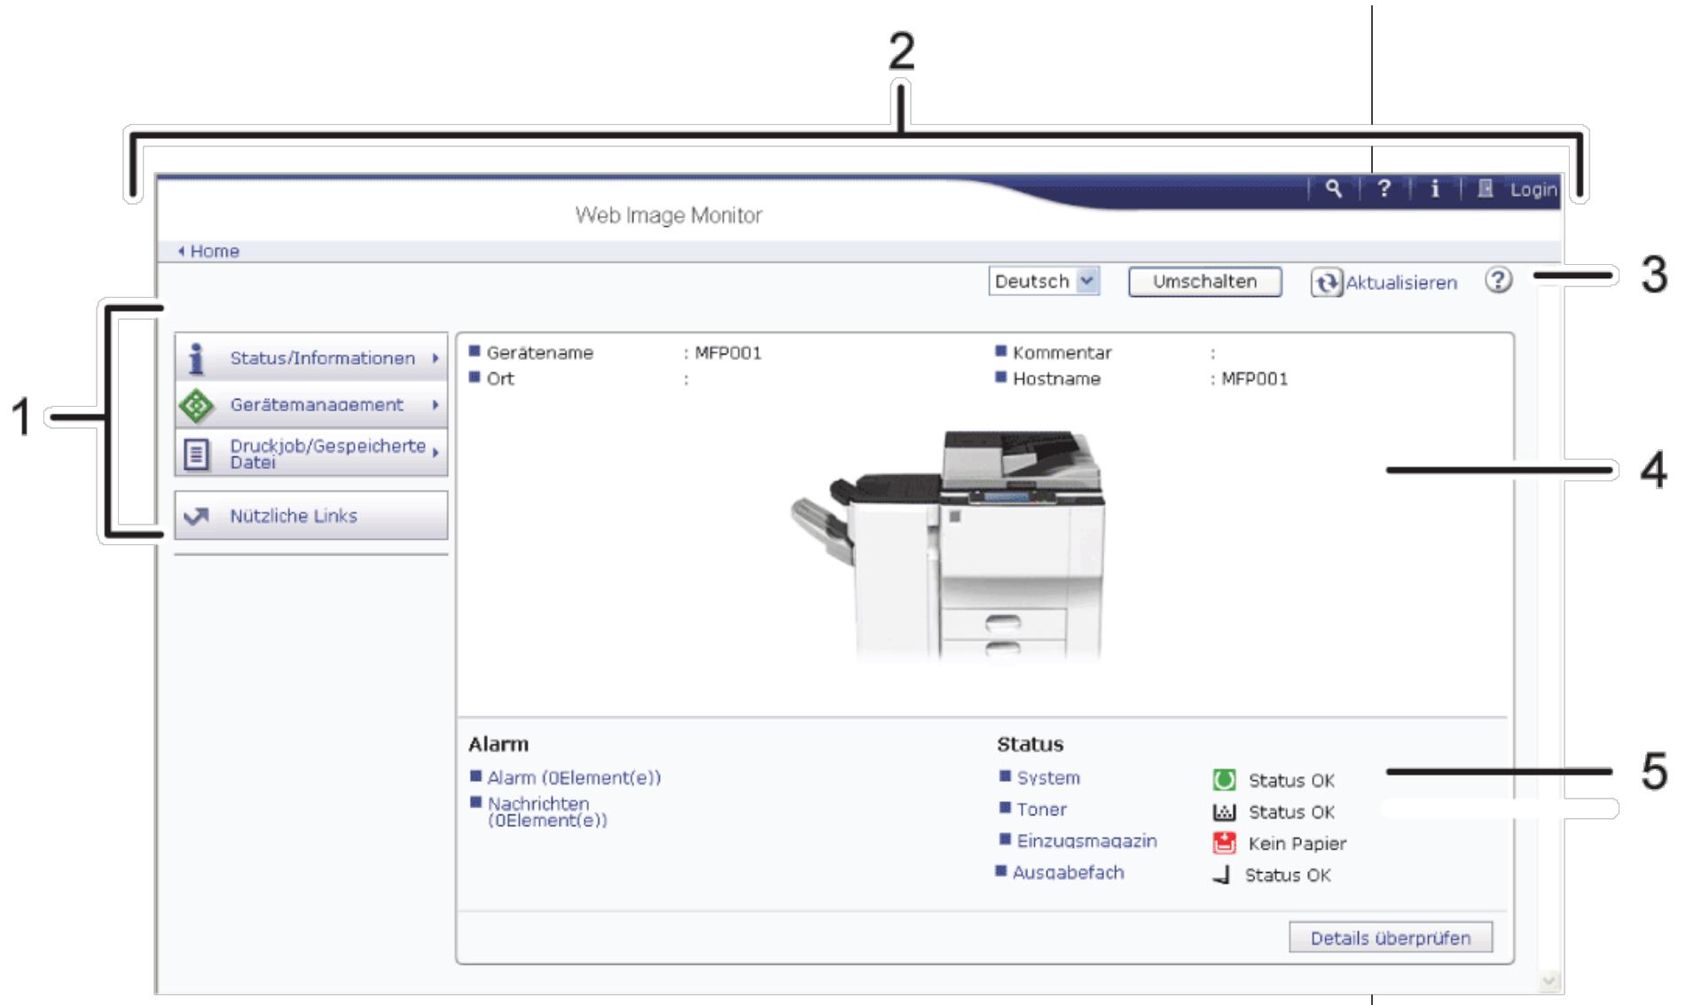Click the Umschalten button
This screenshot has height=1005, width=1686.
[x=1204, y=282]
